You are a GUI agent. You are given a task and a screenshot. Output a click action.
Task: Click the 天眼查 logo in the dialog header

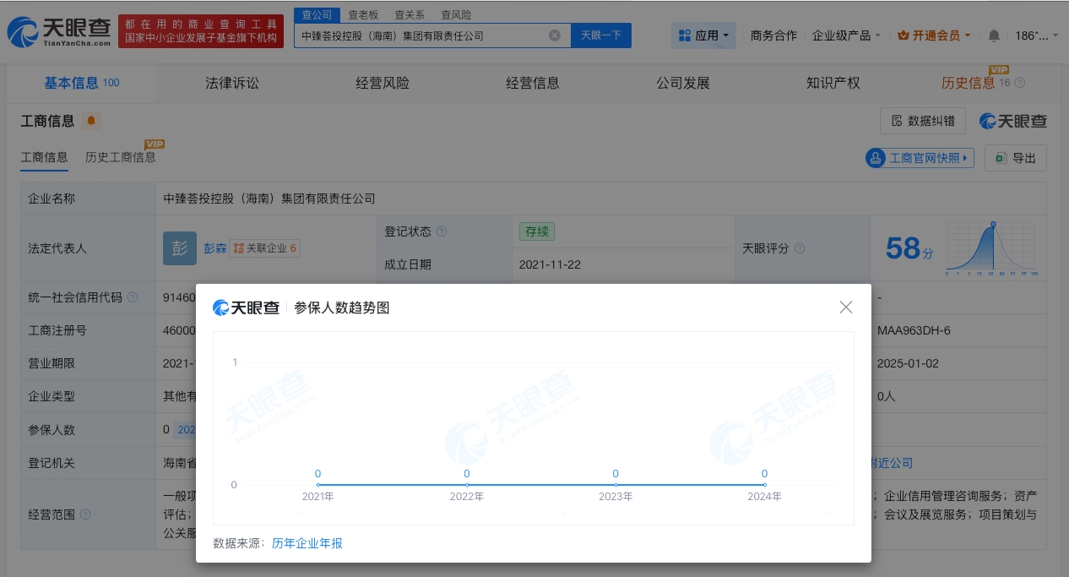click(246, 308)
